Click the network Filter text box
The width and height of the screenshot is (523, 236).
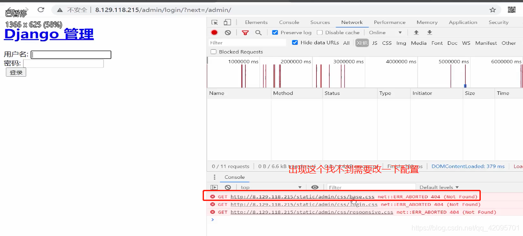[248, 43]
